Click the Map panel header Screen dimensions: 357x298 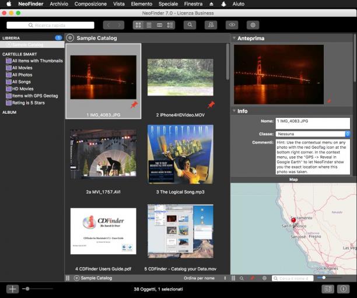(293, 180)
